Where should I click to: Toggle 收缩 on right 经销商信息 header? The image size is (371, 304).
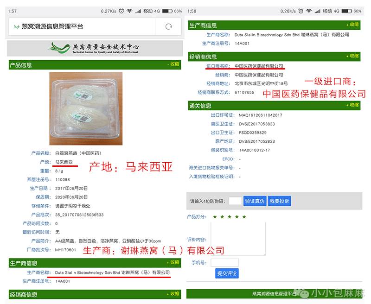(x=352, y=56)
